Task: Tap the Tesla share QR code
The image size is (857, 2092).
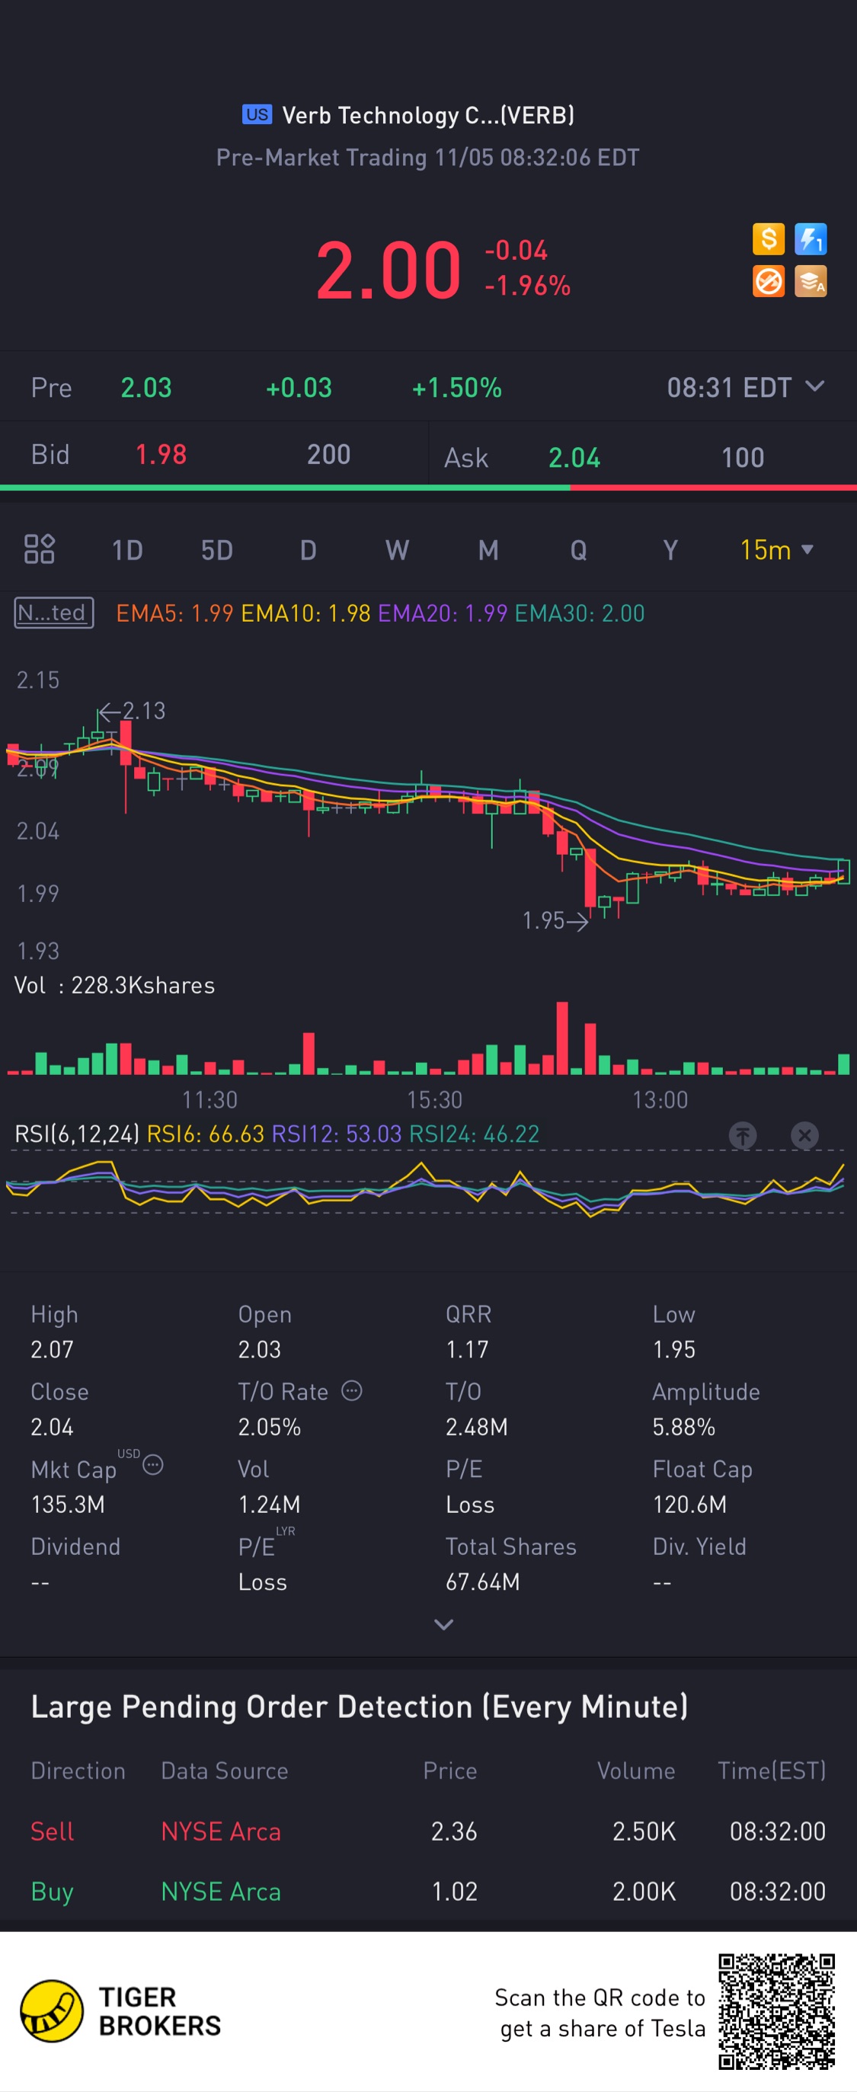Action: pos(776,2011)
